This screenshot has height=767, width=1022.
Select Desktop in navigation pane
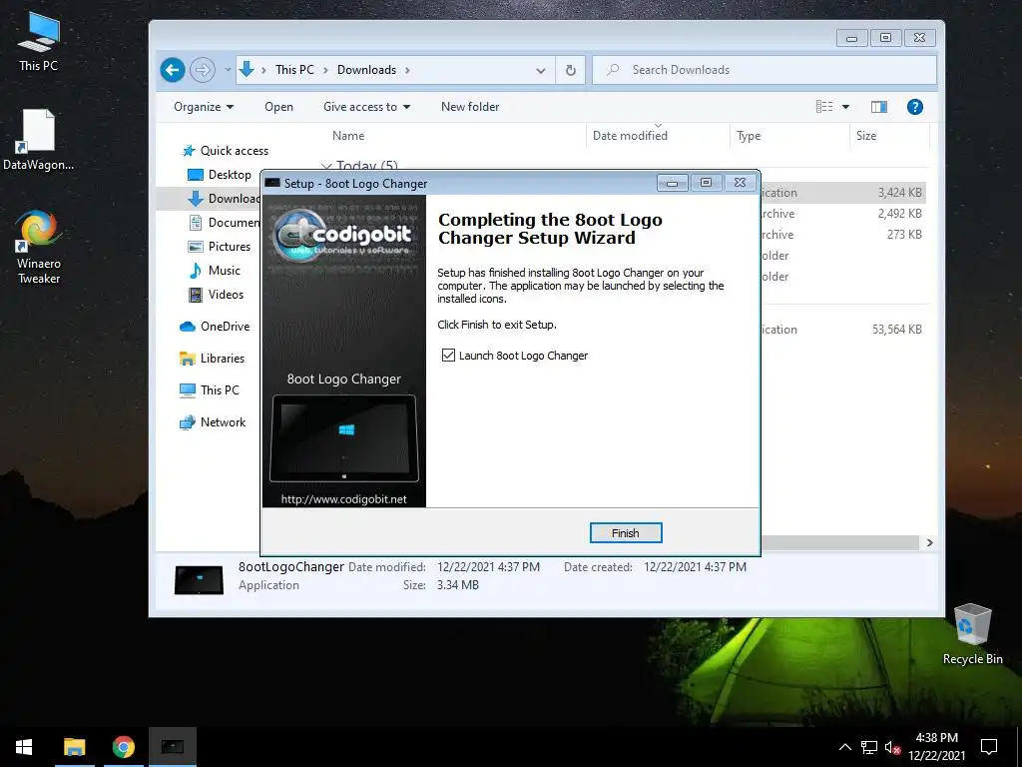(219, 175)
